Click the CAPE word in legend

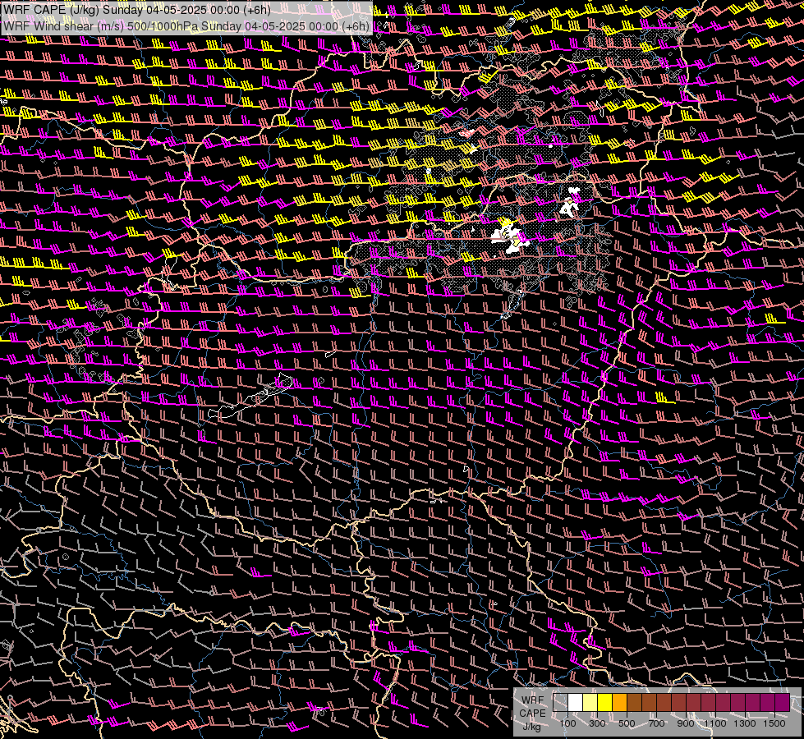tap(532, 714)
